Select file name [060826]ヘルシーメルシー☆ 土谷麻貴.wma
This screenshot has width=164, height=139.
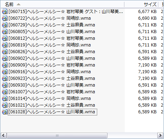(x=52, y=52)
